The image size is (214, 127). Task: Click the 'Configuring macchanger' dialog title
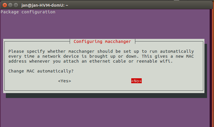tap(102, 41)
